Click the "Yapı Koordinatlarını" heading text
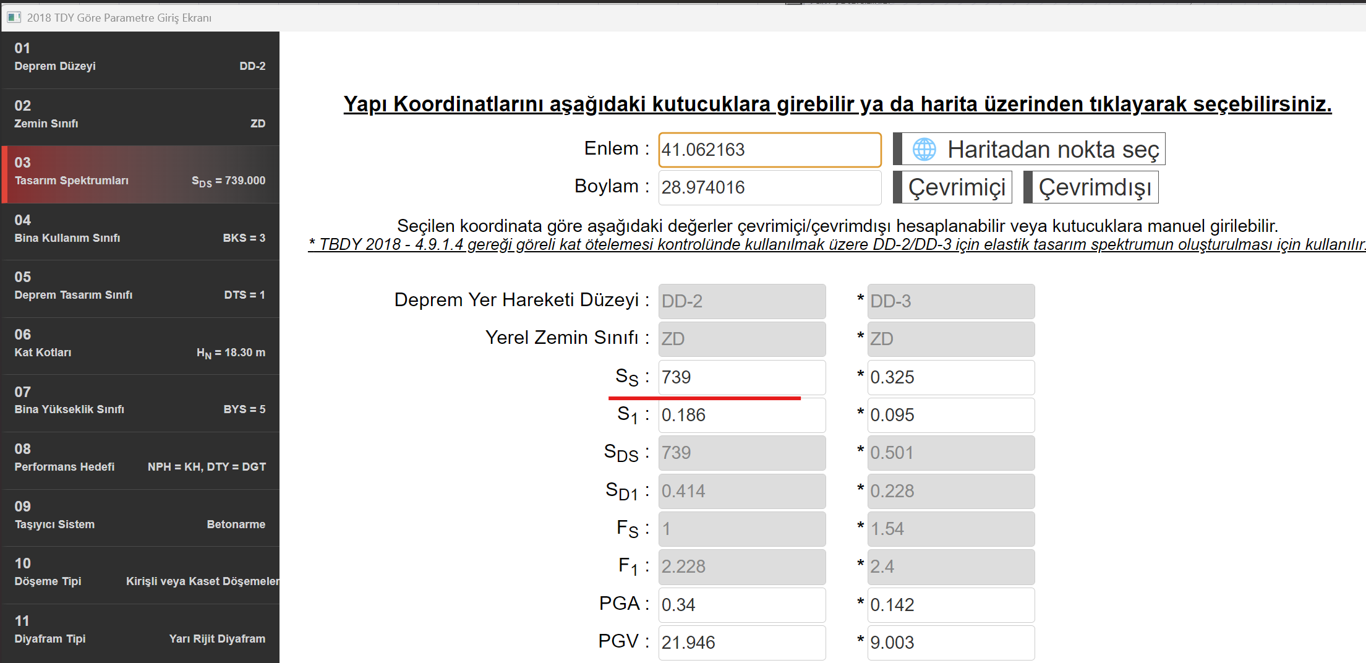 pyautogui.click(x=837, y=104)
